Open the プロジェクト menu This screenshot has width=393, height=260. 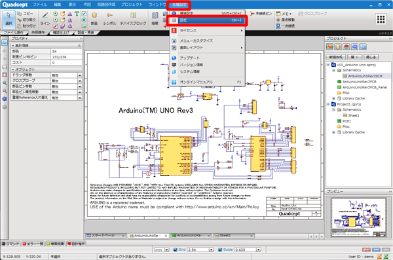coord(132,5)
